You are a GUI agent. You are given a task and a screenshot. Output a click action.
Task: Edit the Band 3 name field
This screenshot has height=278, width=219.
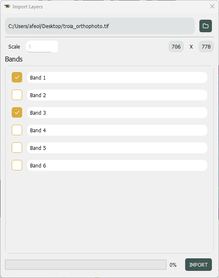pyautogui.click(x=117, y=113)
